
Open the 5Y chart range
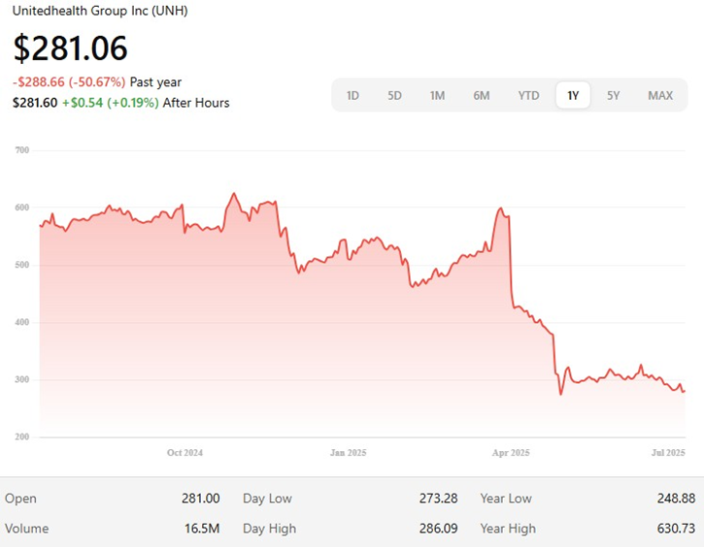click(x=614, y=95)
